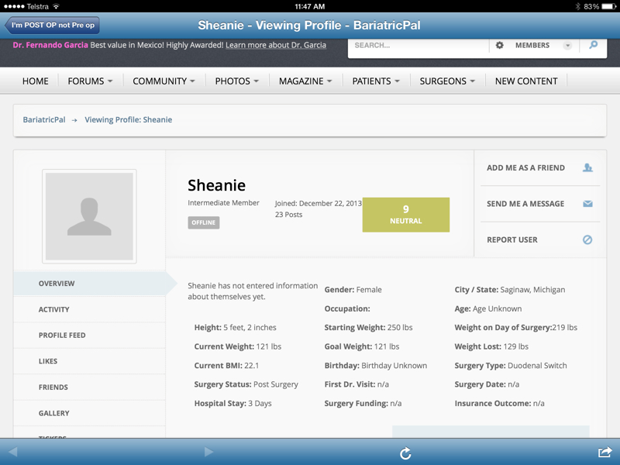The height and width of the screenshot is (465, 620).
Task: Click 'Surgery Status: Post Surgery' entry
Action: (x=246, y=384)
